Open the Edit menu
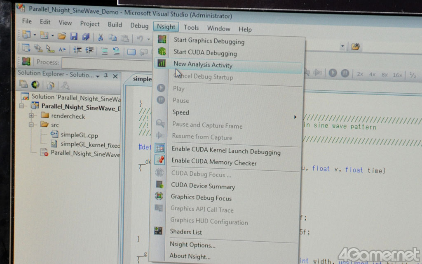The width and height of the screenshot is (422, 264). [x=45, y=22]
